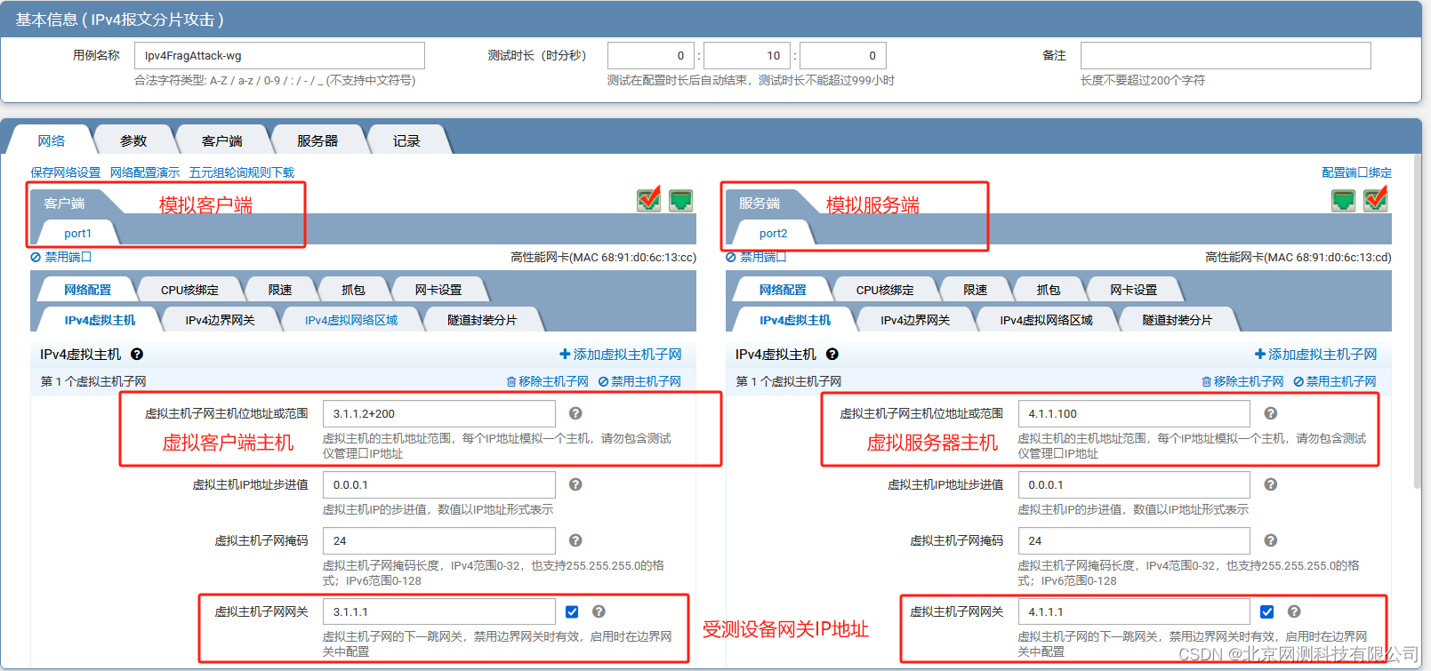The width and height of the screenshot is (1431, 671).
Task: Open help icon beside client IPv4虚拟主机 heading
Action: click(137, 354)
